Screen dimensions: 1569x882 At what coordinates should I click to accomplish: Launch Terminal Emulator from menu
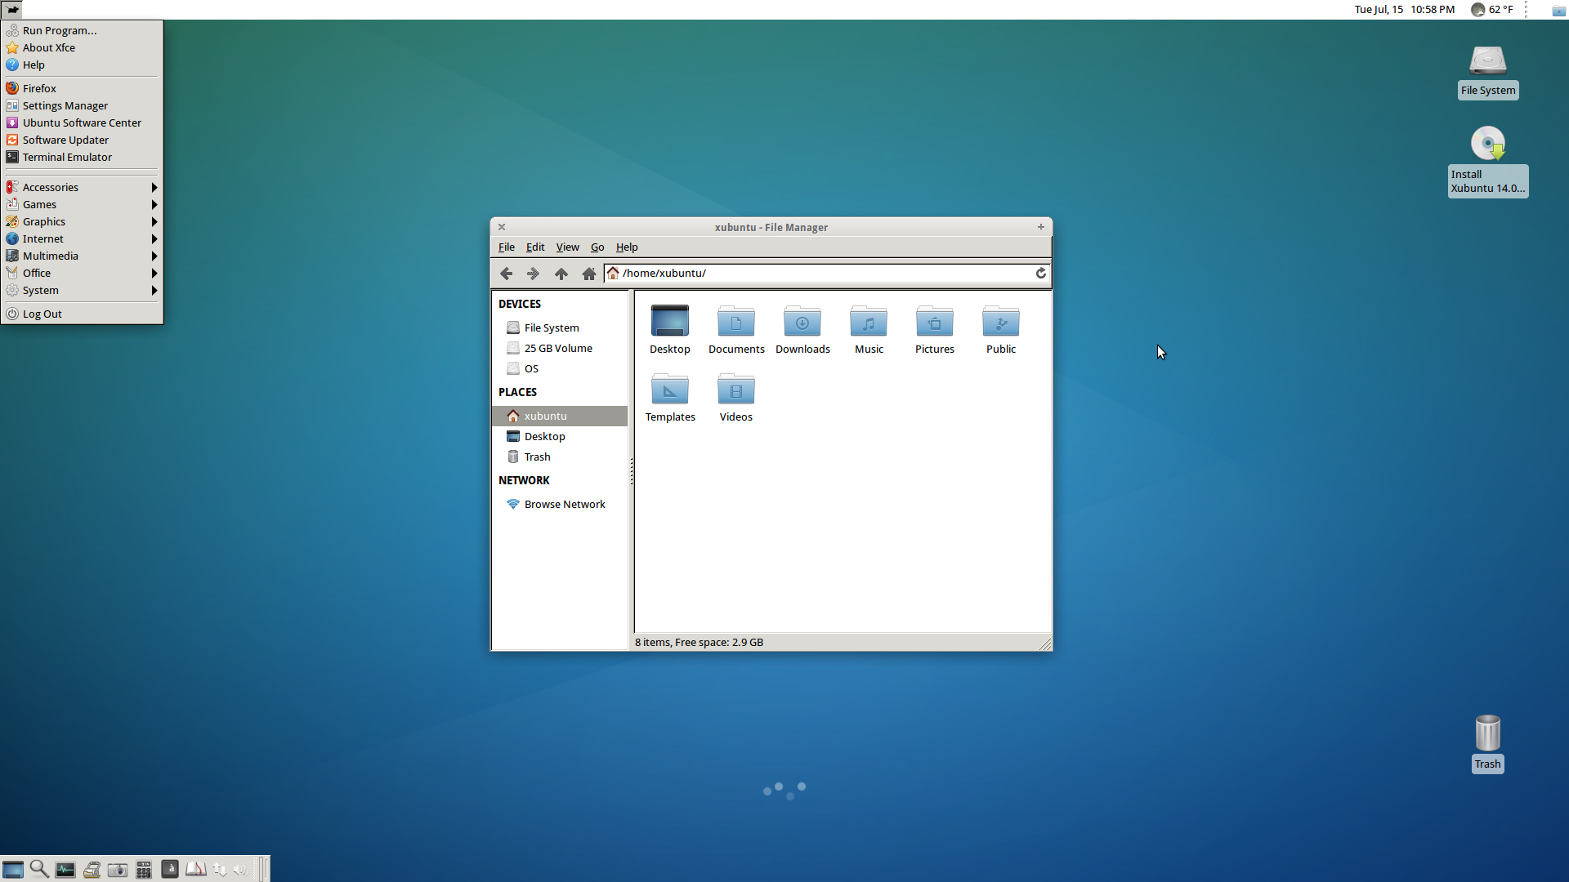(x=67, y=157)
